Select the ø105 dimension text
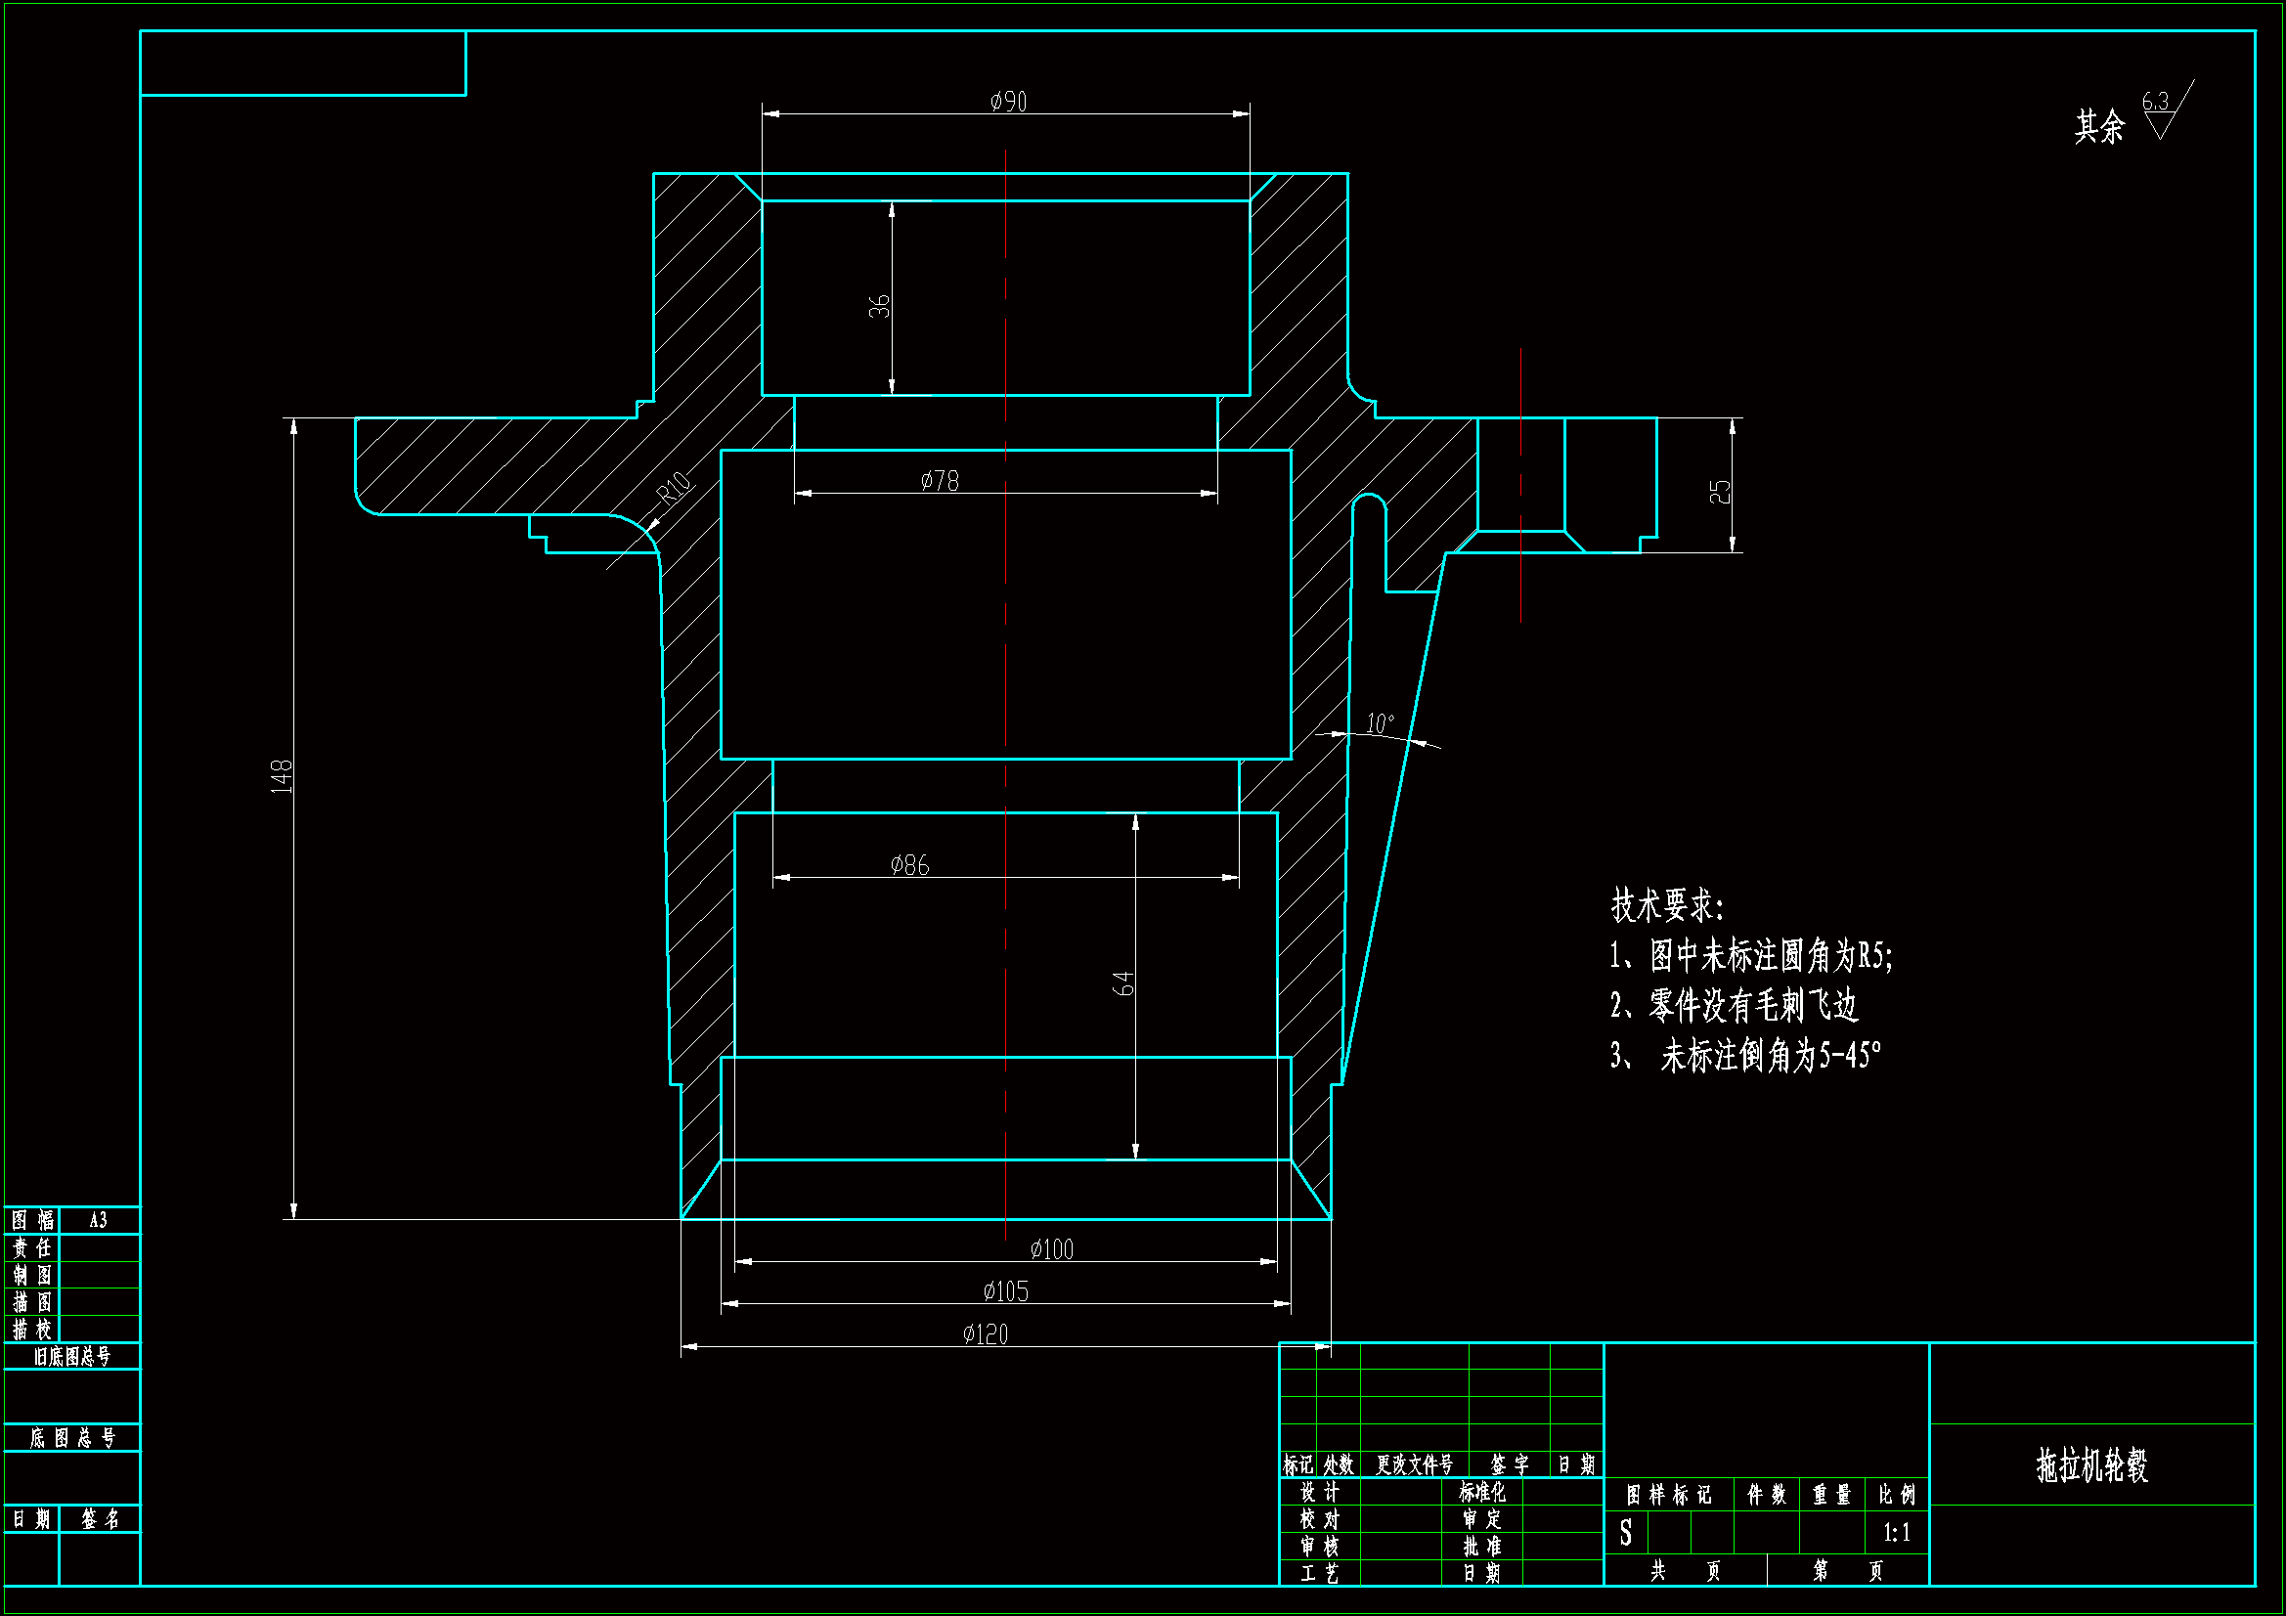 coord(1005,1292)
